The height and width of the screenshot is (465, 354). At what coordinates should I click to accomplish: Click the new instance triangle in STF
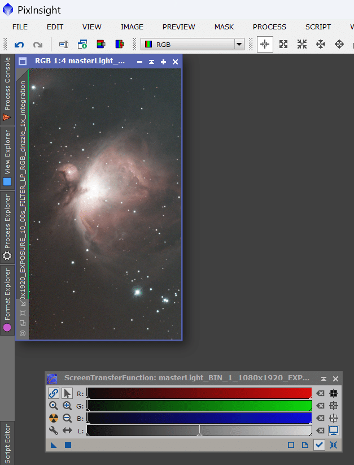click(54, 445)
